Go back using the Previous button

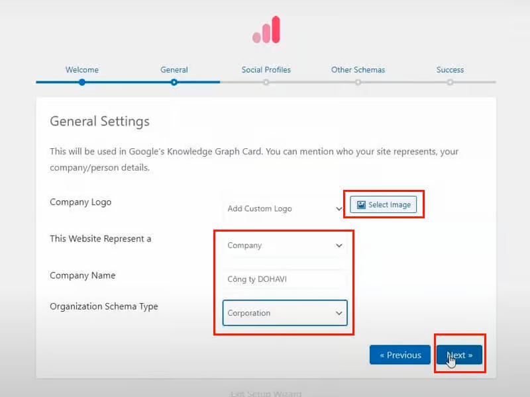tap(399, 355)
